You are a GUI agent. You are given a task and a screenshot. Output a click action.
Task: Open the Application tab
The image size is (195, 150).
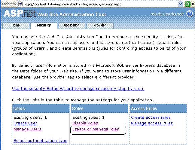point(72,26)
